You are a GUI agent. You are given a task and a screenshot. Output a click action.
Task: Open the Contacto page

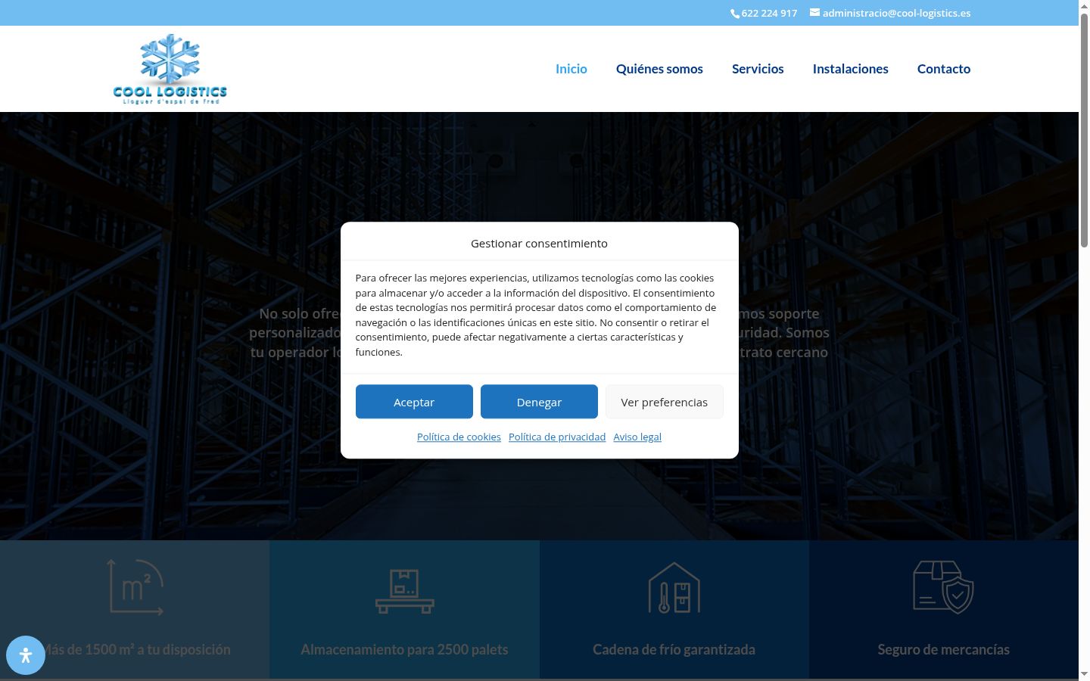coord(944,69)
